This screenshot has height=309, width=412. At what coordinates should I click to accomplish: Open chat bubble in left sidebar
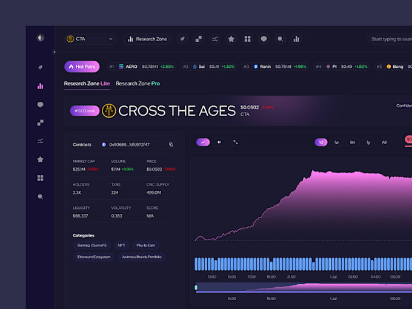(x=40, y=105)
